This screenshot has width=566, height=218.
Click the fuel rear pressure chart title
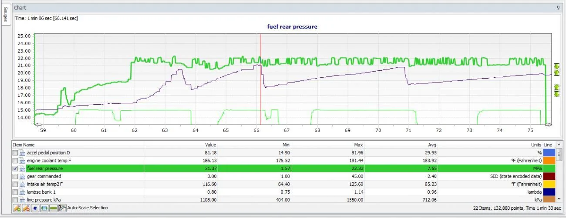292,26
